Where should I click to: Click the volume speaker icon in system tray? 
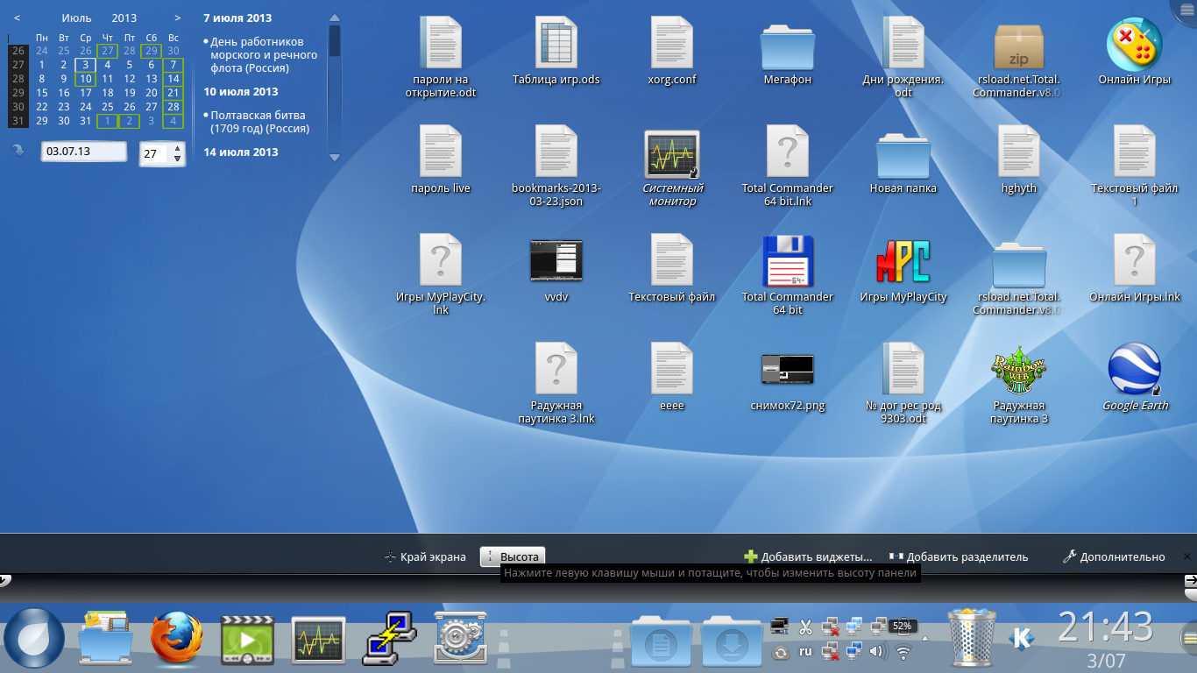pyautogui.click(x=877, y=651)
